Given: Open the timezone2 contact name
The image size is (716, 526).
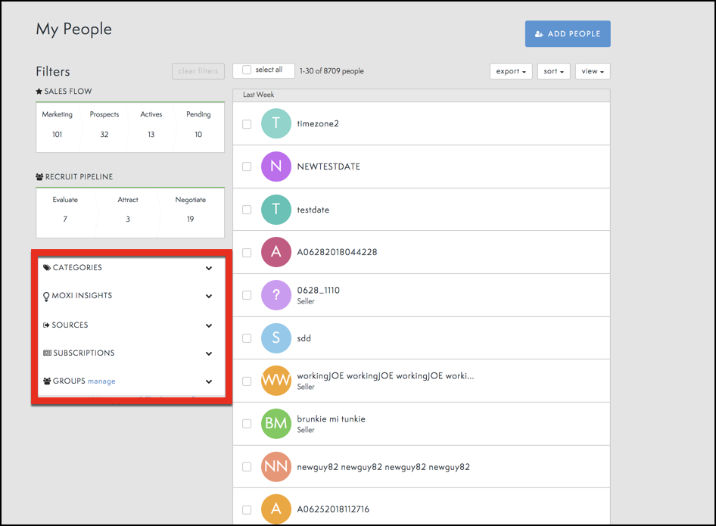Looking at the screenshot, I should tap(318, 123).
